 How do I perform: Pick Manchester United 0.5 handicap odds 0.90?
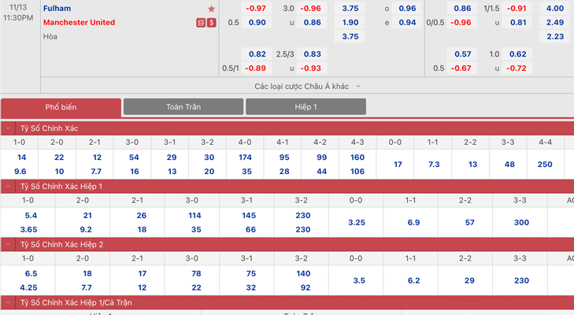[x=256, y=22]
